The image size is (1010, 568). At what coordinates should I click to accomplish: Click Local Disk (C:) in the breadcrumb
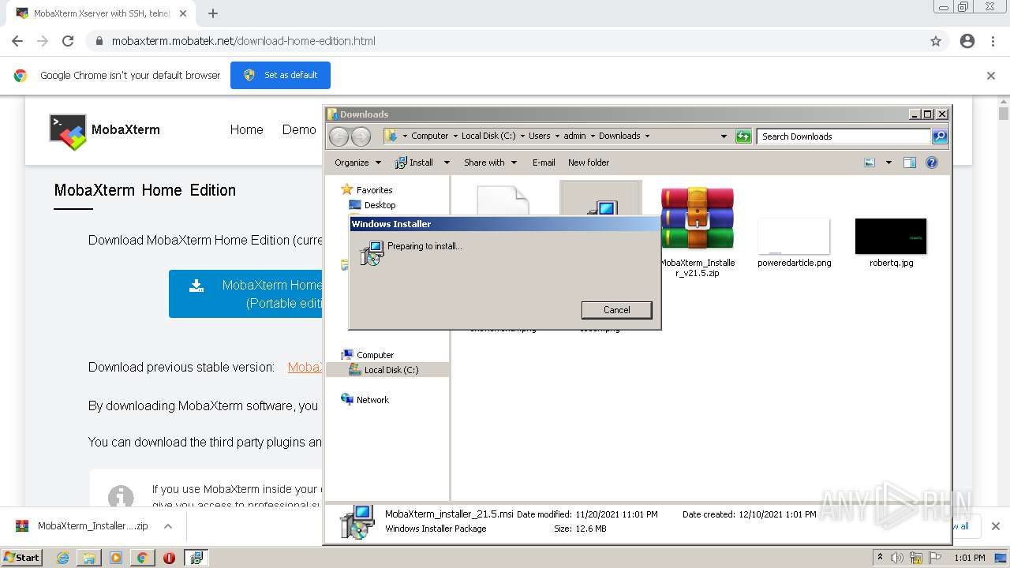[488, 136]
